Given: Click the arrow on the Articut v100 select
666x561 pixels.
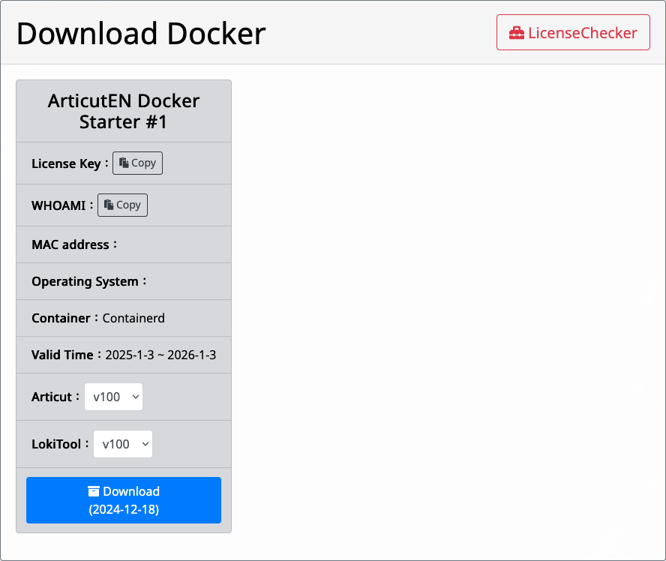Looking at the screenshot, I should [136, 397].
